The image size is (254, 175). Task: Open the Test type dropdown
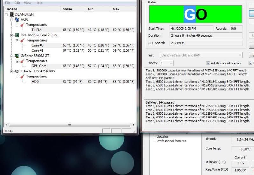click(x=201, y=55)
